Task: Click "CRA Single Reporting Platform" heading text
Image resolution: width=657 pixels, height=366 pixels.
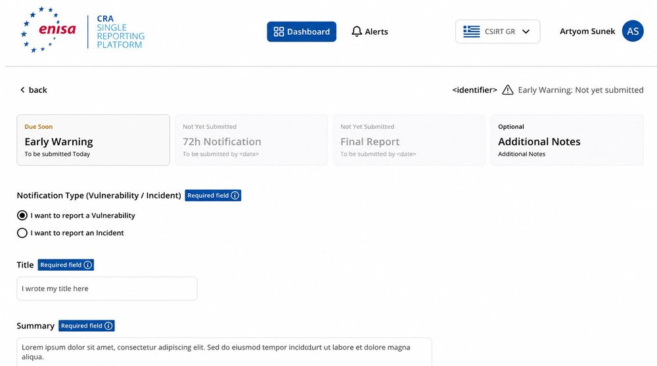Action: click(x=121, y=32)
